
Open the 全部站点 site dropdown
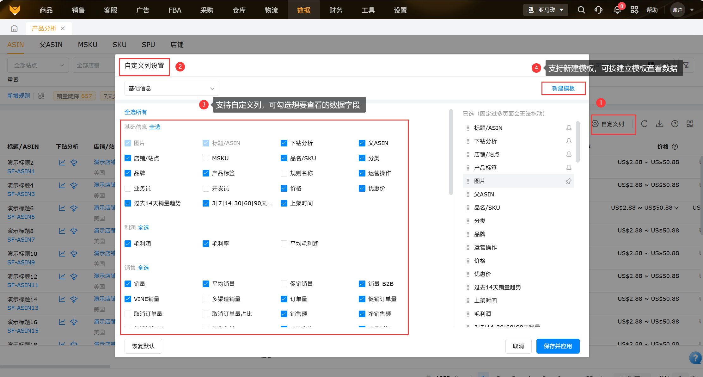click(38, 65)
